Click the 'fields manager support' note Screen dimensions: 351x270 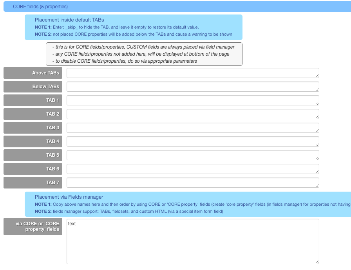(129, 211)
